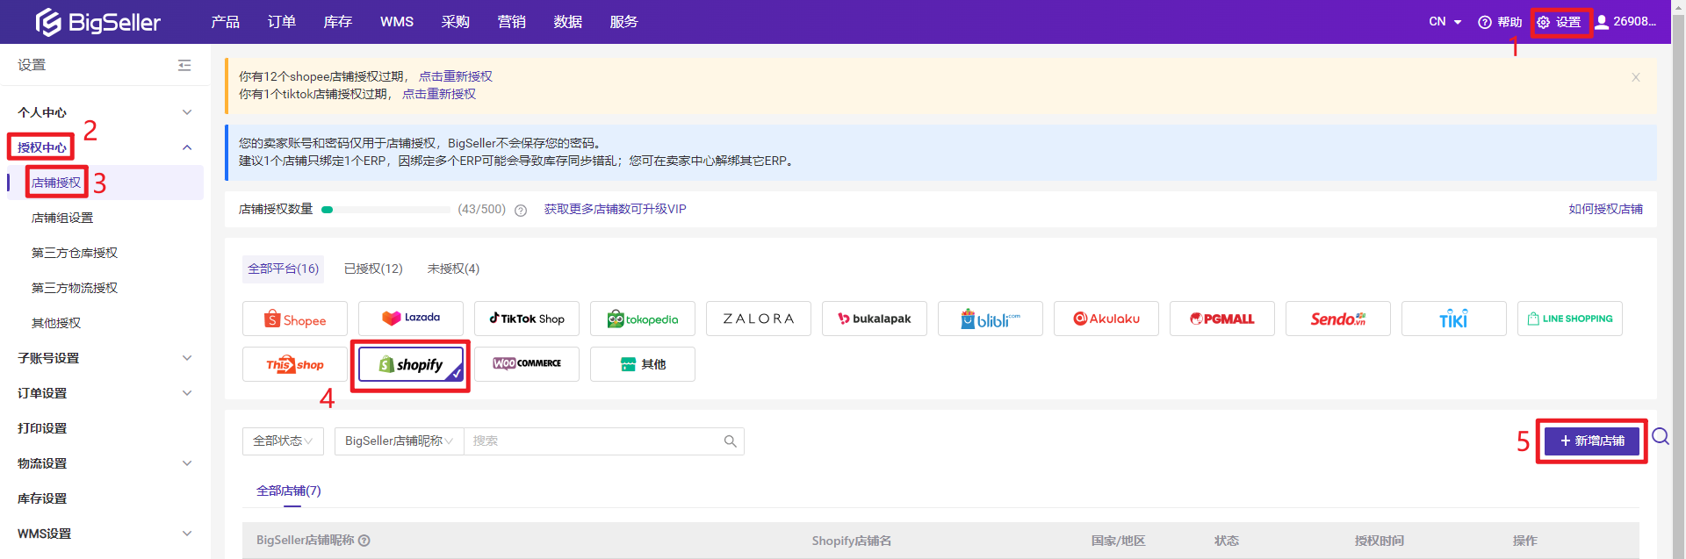Click the search magnifier in search box
1686x559 pixels.
(x=730, y=441)
